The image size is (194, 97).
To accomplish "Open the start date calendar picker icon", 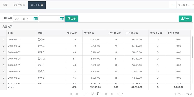I will (35, 19).
